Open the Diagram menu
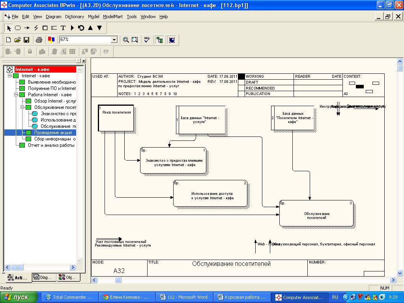This screenshot has width=404, height=303. click(x=54, y=17)
